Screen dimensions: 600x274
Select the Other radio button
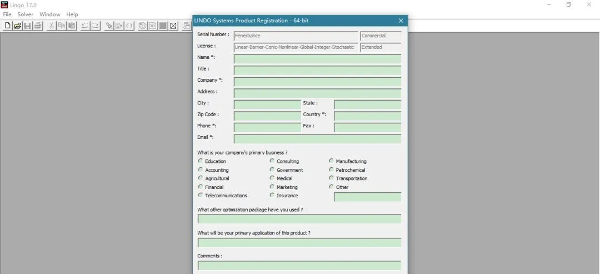click(x=331, y=187)
